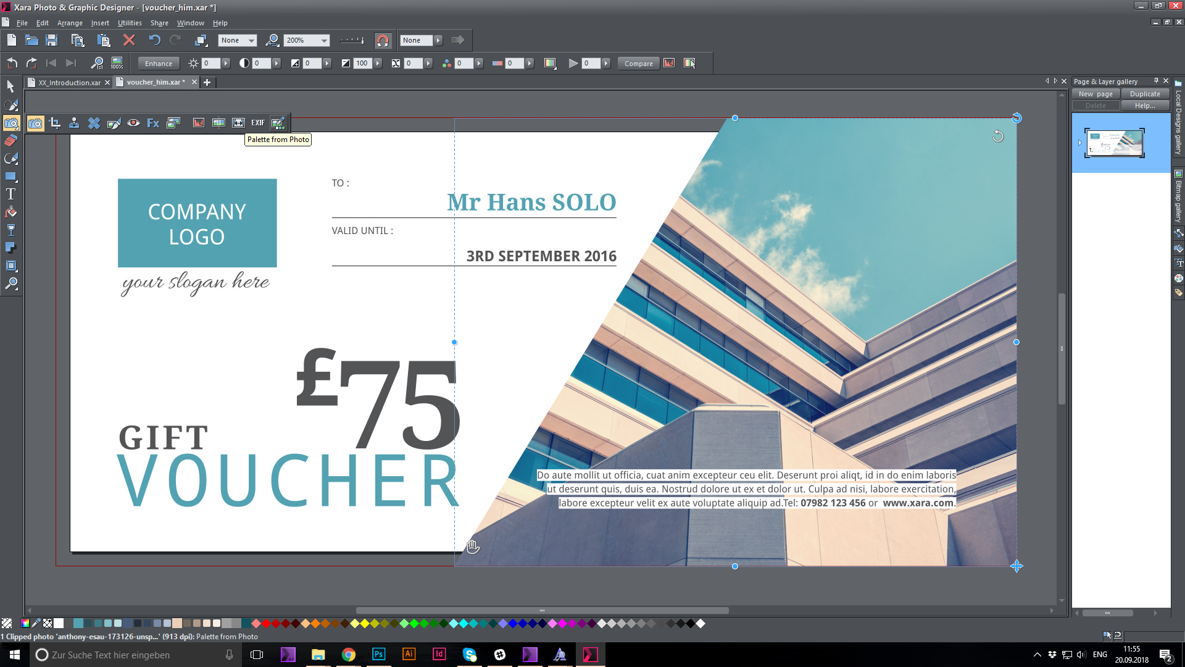
Task: Click the Enhance button on the toolbar
Action: point(158,63)
